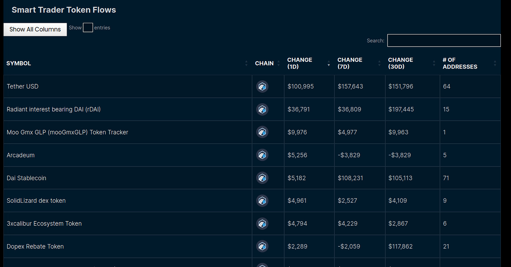511x267 pixels.
Task: Click the $4,229 7D change value
Action: point(347,223)
